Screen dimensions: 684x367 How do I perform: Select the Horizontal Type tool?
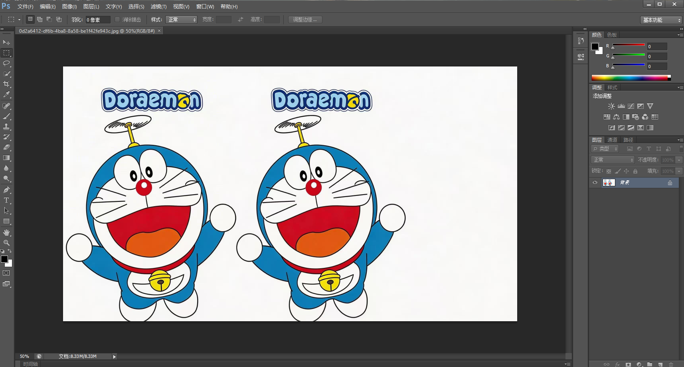tap(6, 200)
